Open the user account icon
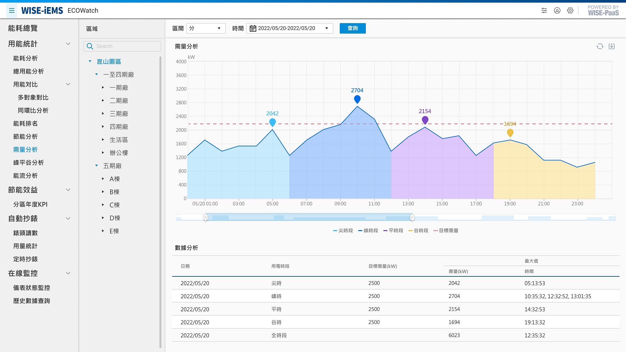This screenshot has height=352, width=626. (x=557, y=10)
